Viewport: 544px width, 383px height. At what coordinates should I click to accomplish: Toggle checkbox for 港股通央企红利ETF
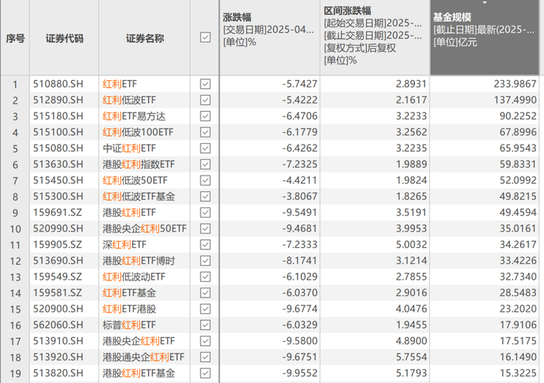(205, 357)
